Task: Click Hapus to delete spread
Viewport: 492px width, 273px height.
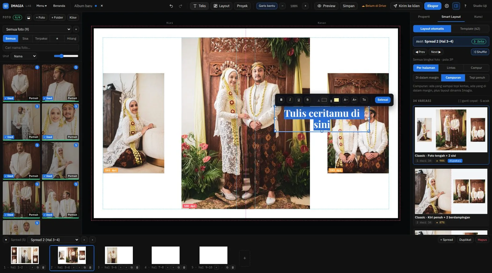Action: click(482, 240)
